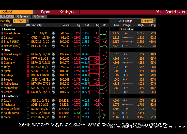Switch to the Curves tab
This screenshot has width=187, height=134.
[x=39, y=16]
